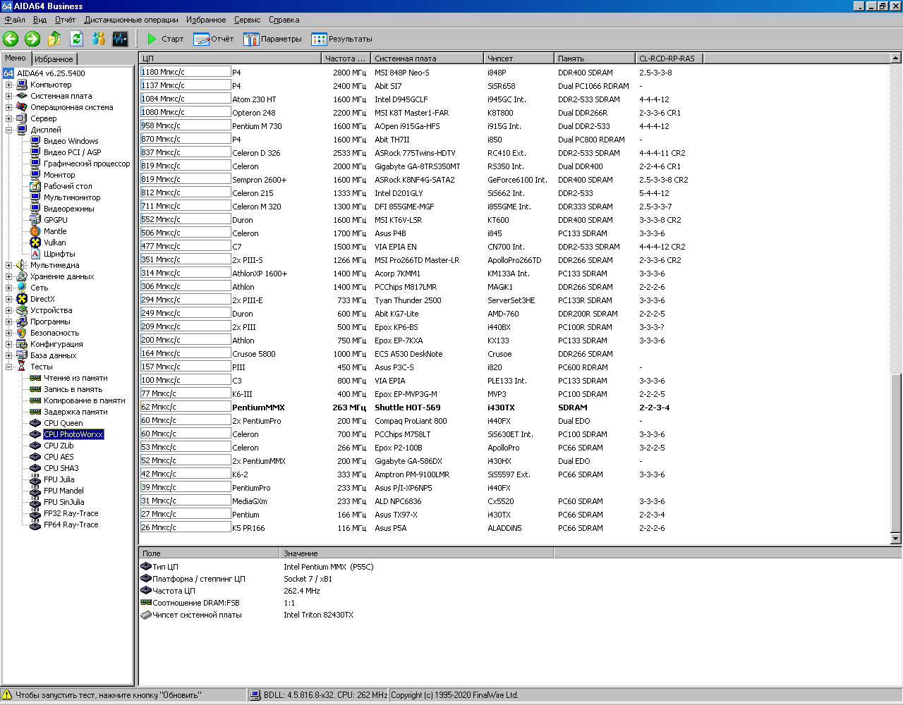This screenshot has height=705, width=903.
Task: Expand the DirectX tree node
Action: [9, 299]
